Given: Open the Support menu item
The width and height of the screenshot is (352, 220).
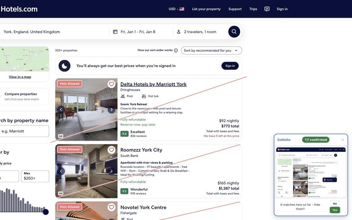Looking at the screenshot, I should click(235, 9).
